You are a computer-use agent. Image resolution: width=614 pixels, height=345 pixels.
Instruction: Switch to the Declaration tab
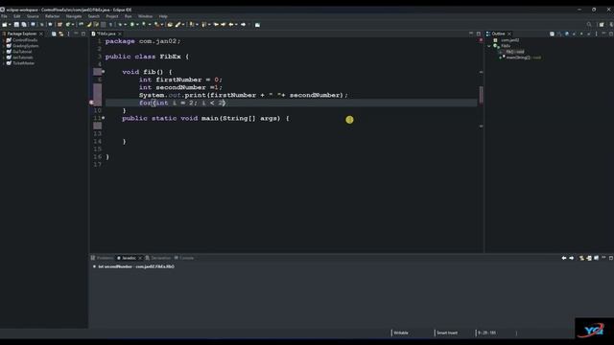tap(158, 258)
